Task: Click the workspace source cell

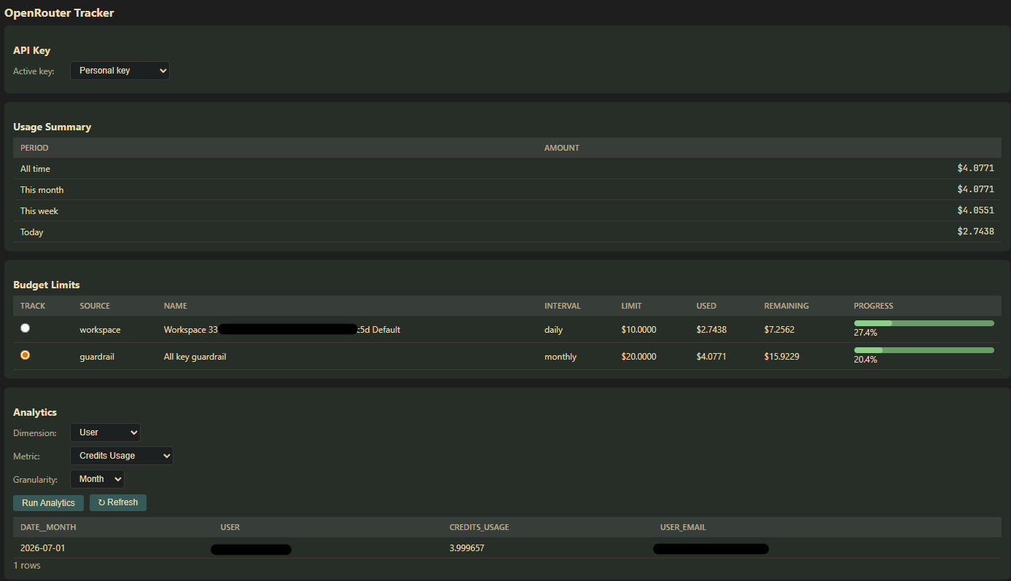Action: (x=100, y=330)
